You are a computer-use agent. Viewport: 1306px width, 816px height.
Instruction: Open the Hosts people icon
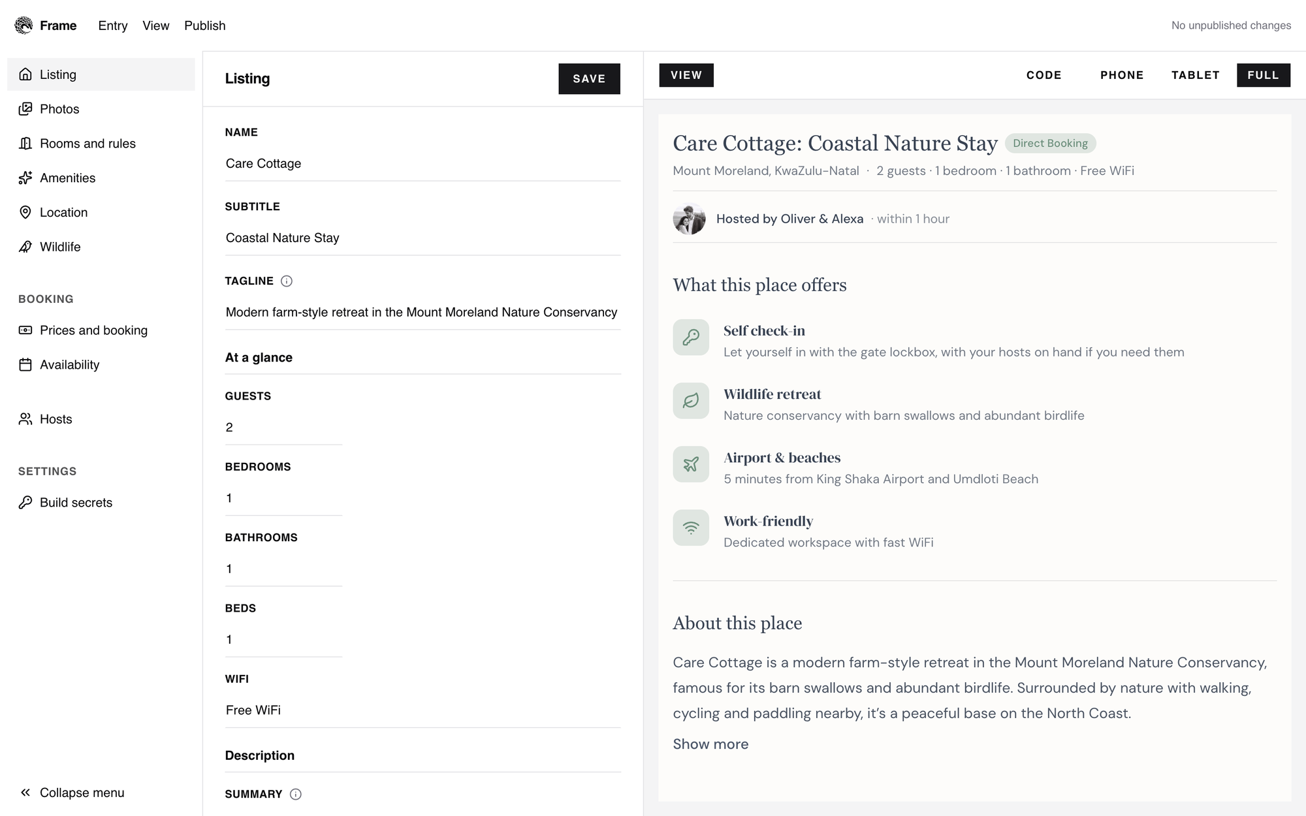coord(25,419)
